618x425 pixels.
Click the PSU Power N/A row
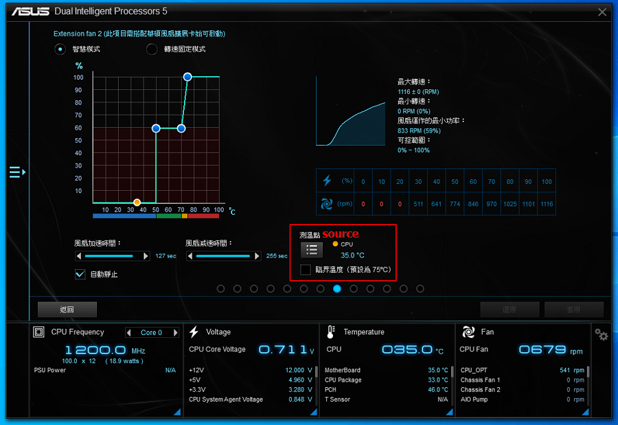point(105,370)
